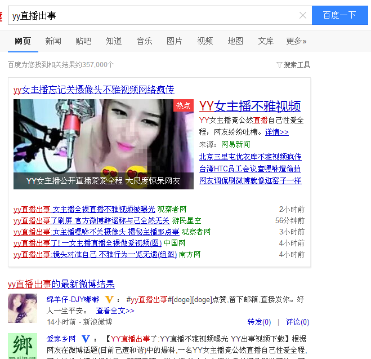371x359 pixels.
Task: Open 搜索工具 filter options
Action: pos(297,64)
